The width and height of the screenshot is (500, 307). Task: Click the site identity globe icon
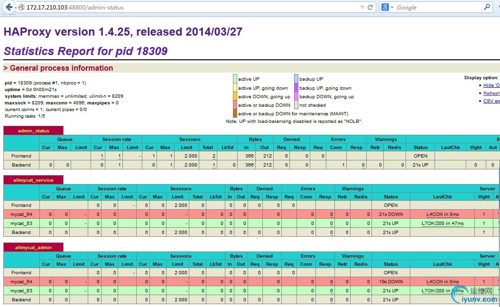[x=21, y=7]
